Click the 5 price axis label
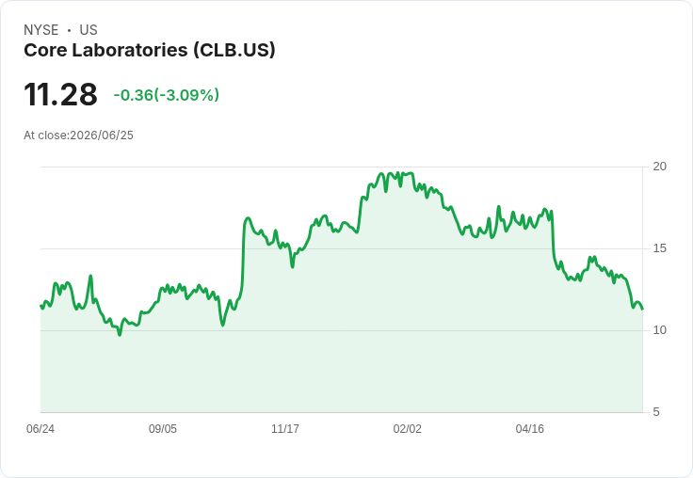This screenshot has width=693, height=478. (x=656, y=412)
